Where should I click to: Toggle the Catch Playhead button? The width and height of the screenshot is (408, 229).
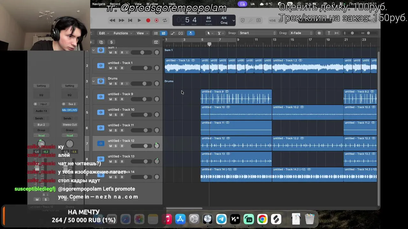coord(191,33)
